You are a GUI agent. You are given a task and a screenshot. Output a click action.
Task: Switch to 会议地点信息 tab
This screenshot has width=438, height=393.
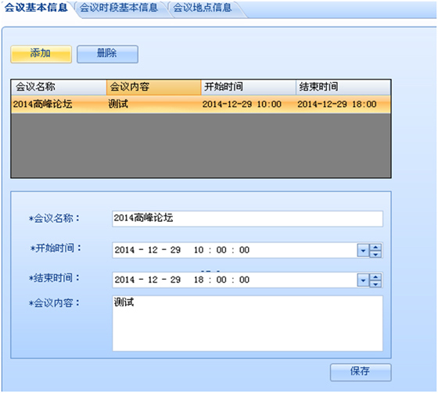[203, 8]
